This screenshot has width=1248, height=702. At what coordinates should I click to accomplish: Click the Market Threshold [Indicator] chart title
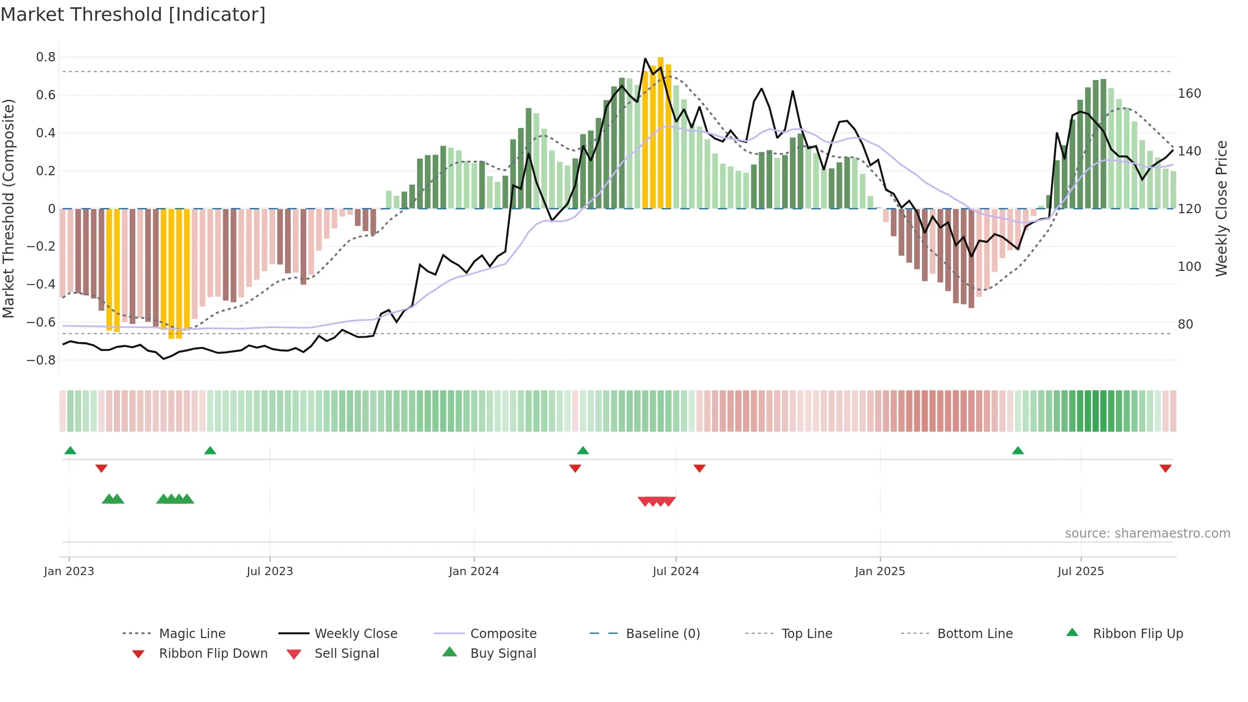(133, 15)
